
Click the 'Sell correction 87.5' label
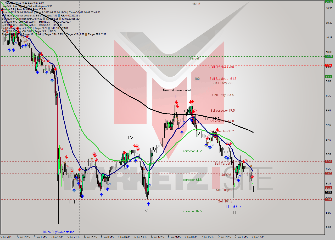click(222, 111)
